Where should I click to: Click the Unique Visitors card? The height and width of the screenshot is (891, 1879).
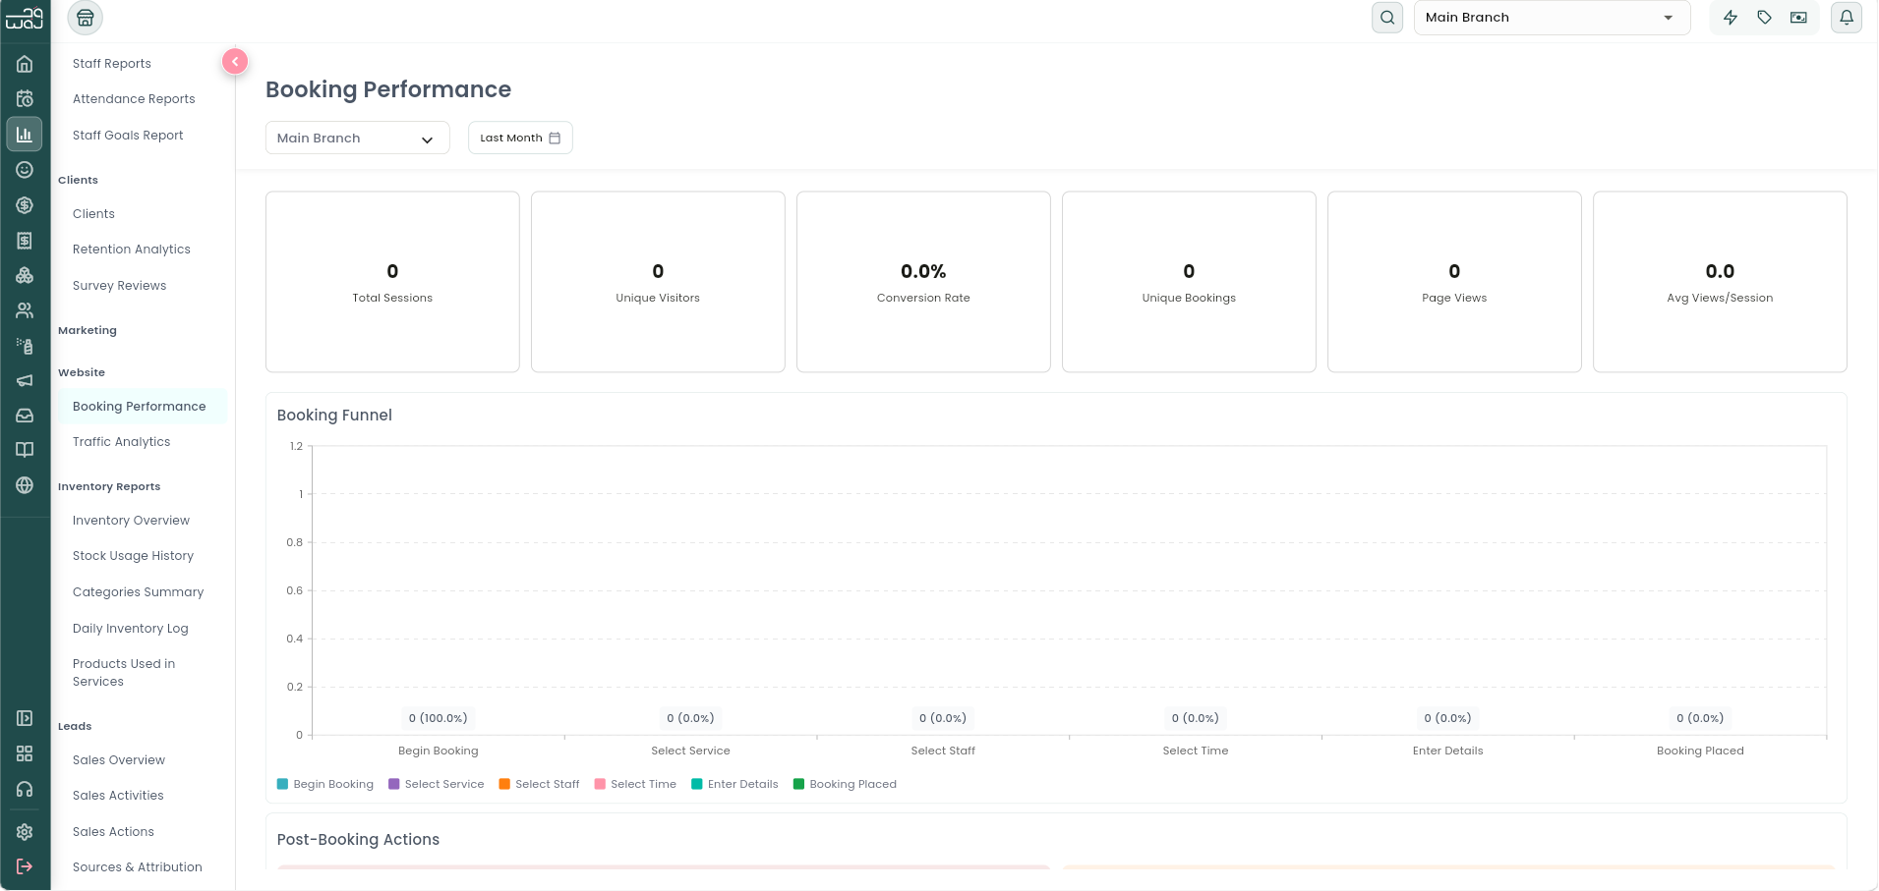pyautogui.click(x=658, y=282)
